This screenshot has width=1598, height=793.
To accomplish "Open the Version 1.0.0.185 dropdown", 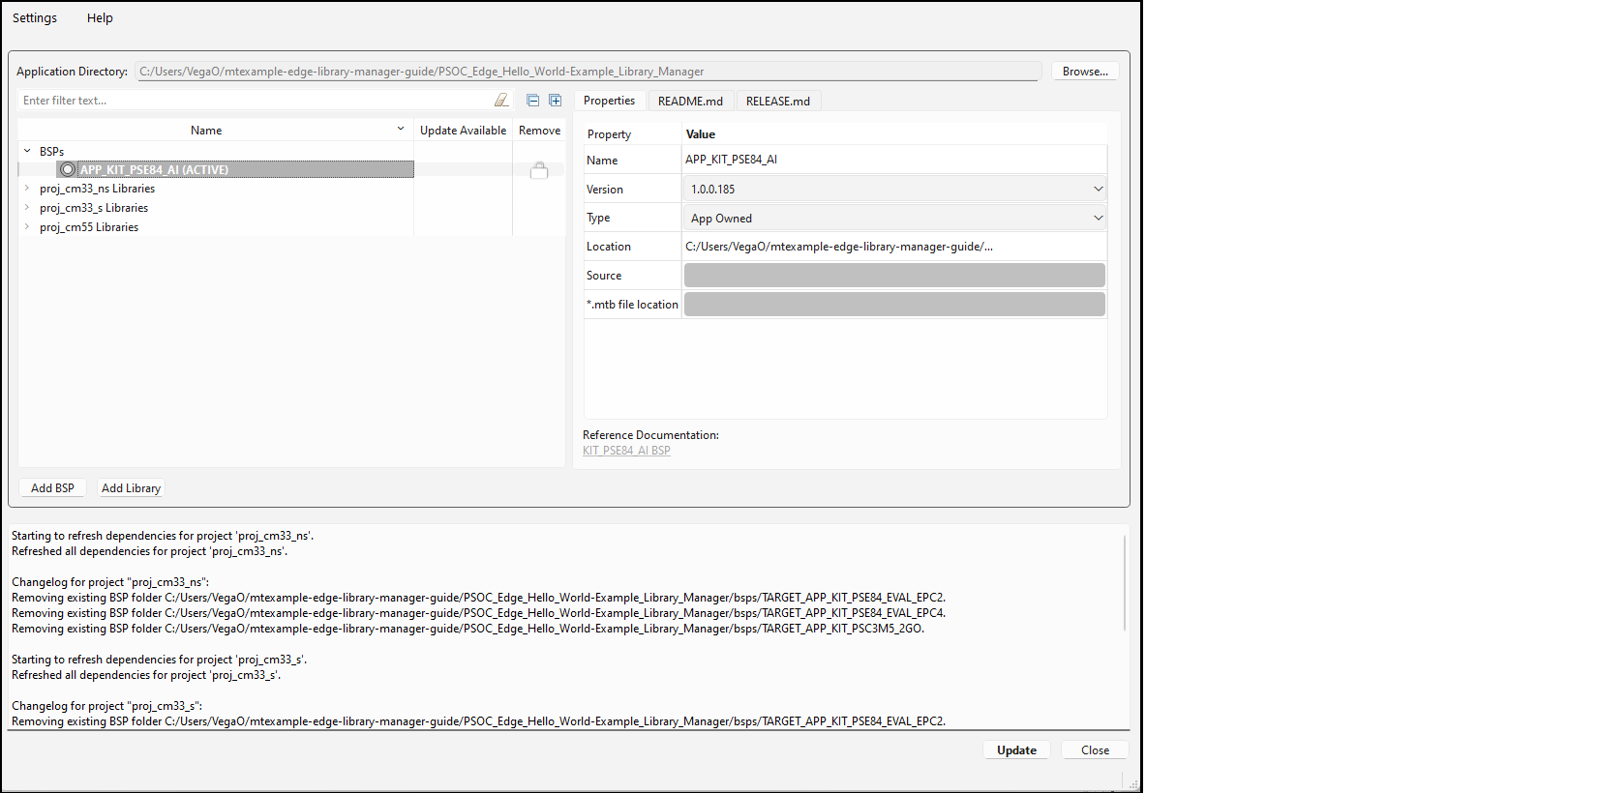I will click(x=1098, y=190).
